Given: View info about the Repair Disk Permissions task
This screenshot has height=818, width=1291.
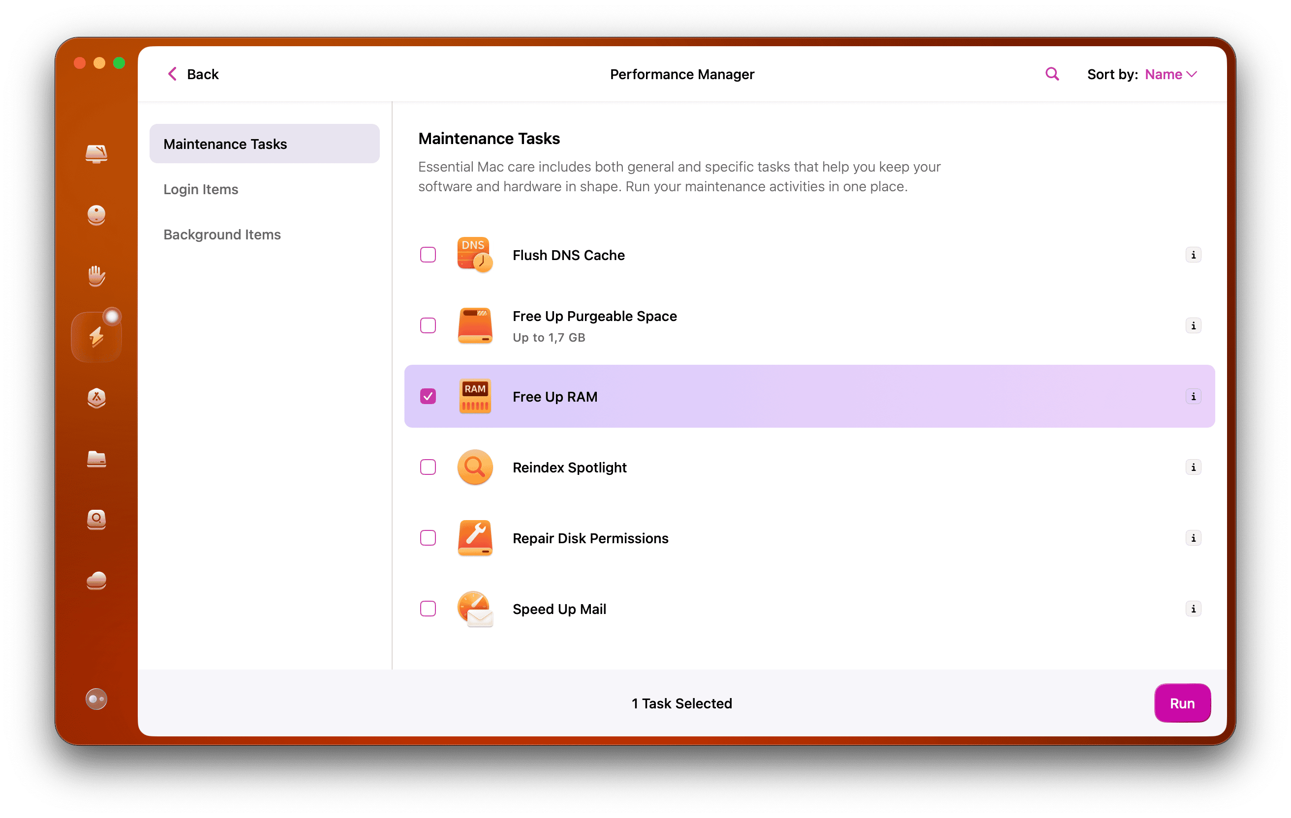Looking at the screenshot, I should click(1194, 538).
